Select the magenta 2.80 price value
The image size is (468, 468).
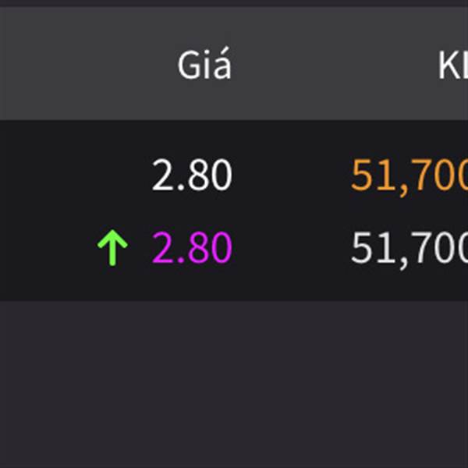[x=192, y=247]
